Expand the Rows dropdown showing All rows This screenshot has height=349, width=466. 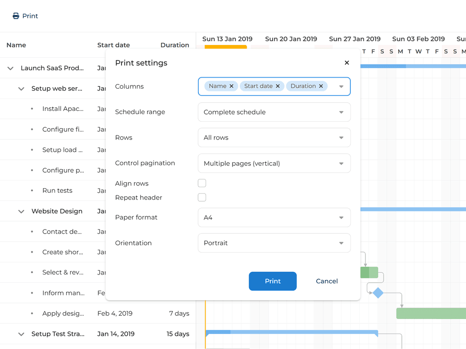click(274, 138)
